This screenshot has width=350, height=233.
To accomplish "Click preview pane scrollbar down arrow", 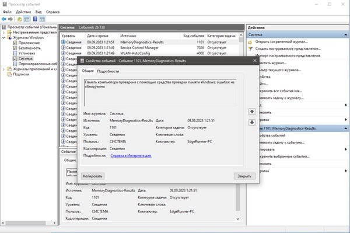I will pos(238,219).
